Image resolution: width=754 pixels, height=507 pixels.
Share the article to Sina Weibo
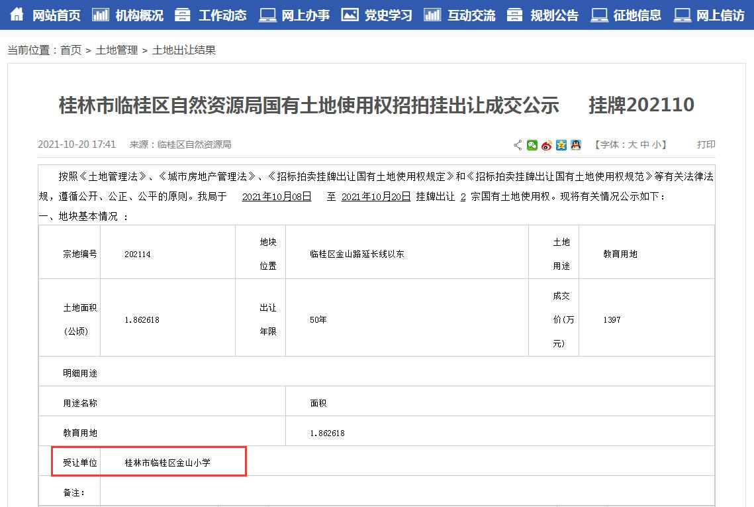click(547, 144)
